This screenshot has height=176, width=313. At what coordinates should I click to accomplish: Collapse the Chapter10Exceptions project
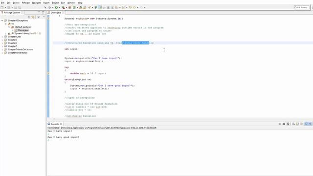coord(2,21)
